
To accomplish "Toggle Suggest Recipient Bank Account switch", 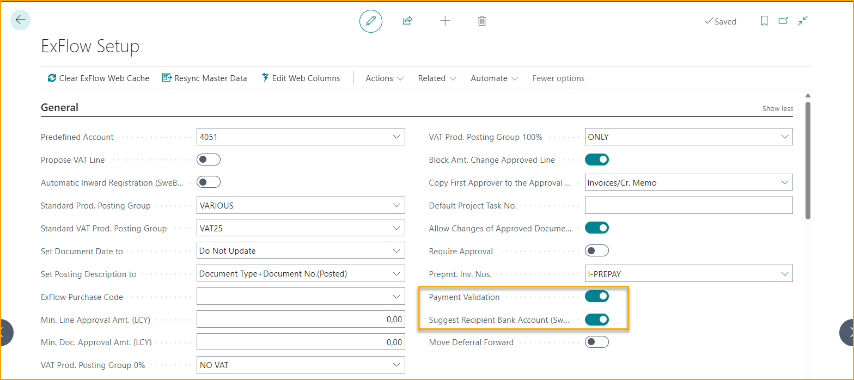I will tap(597, 320).
